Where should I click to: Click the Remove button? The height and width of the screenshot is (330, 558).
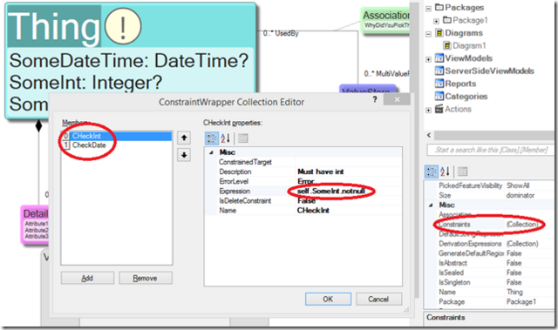pos(146,278)
